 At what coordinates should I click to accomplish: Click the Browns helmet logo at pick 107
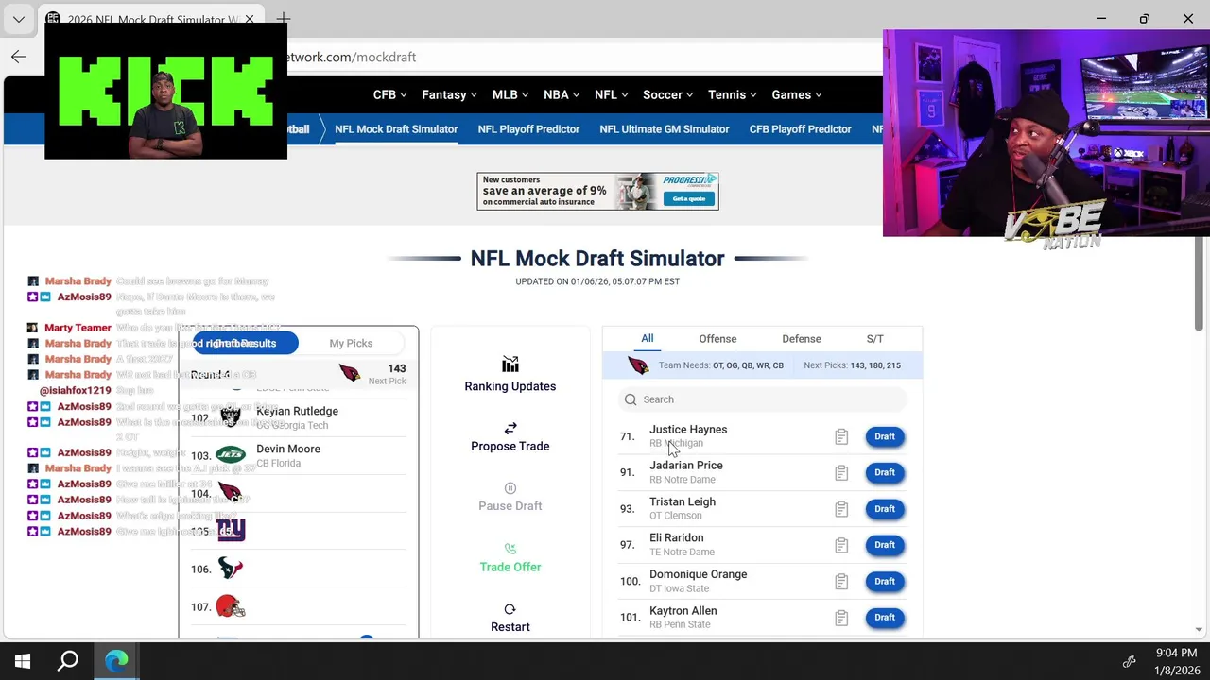tap(231, 606)
